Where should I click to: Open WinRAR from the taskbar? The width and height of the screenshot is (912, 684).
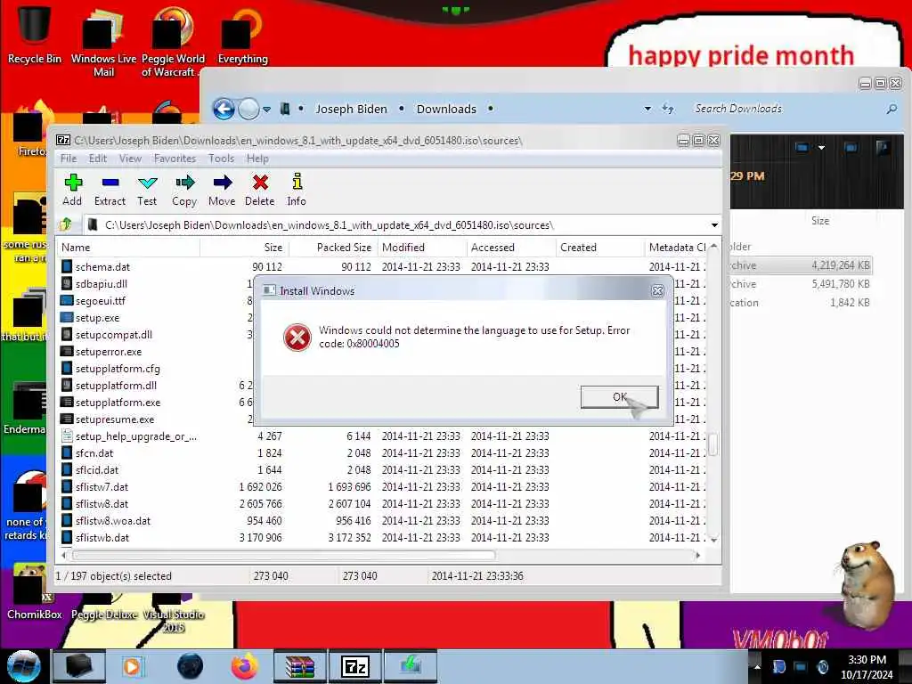point(299,666)
